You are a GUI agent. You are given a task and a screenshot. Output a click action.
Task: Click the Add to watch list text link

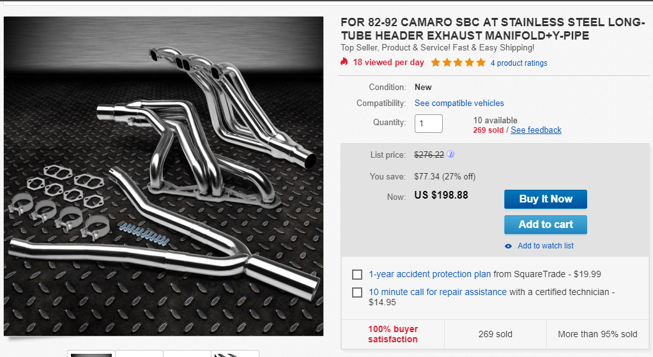[545, 246]
